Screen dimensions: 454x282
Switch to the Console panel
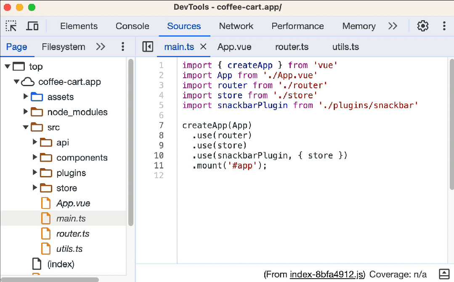(132, 26)
